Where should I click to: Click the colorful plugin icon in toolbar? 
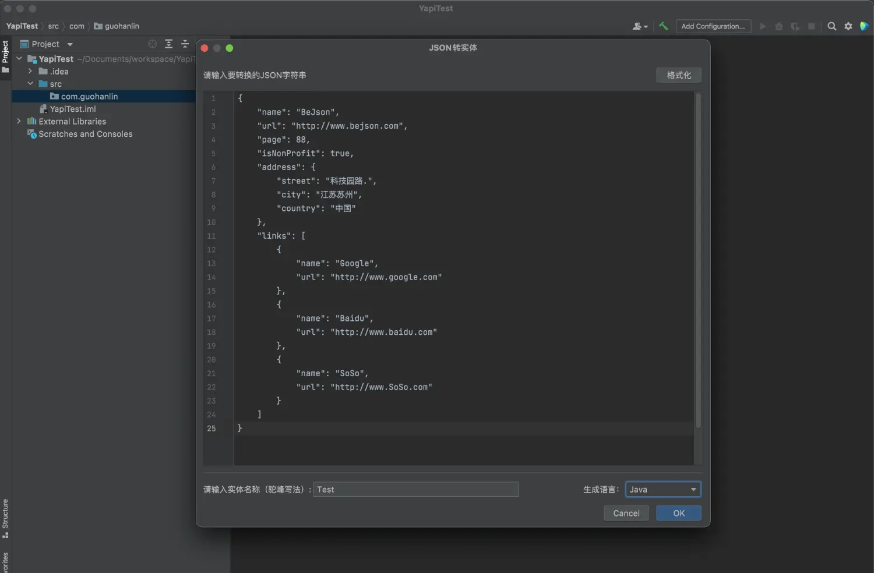pos(864,26)
